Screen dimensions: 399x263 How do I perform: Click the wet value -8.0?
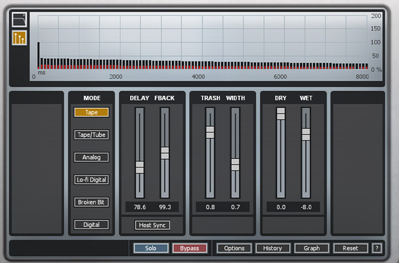[306, 207]
